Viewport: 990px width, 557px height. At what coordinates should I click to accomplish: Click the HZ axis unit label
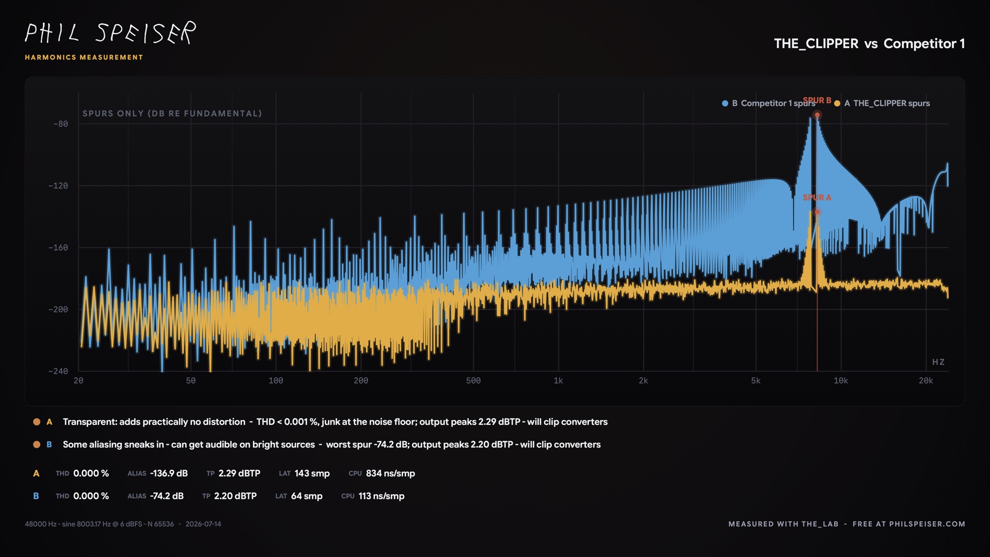point(938,362)
